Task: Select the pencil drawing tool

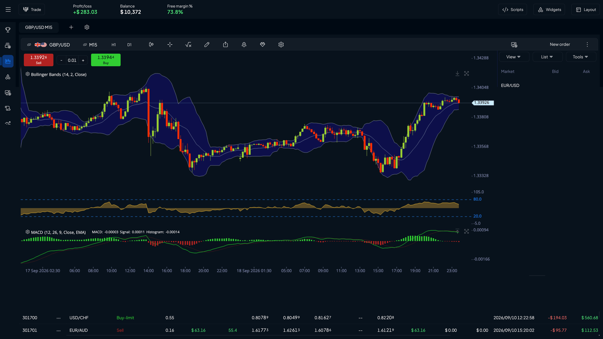Action: point(207,44)
